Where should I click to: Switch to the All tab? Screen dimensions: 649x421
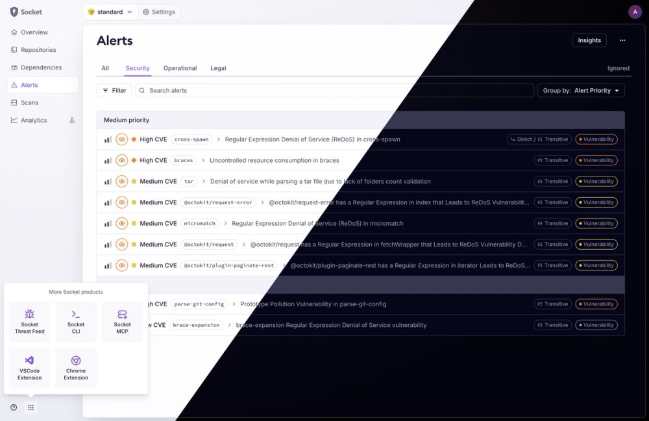click(105, 68)
